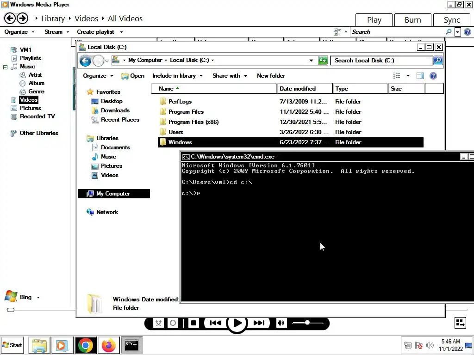The height and width of the screenshot is (355, 474).
Task: Click the volume tray icon
Action: [430, 345]
